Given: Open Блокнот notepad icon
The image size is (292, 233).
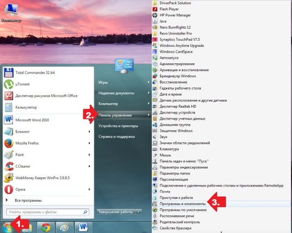Looking at the screenshot, I should coord(9,131).
